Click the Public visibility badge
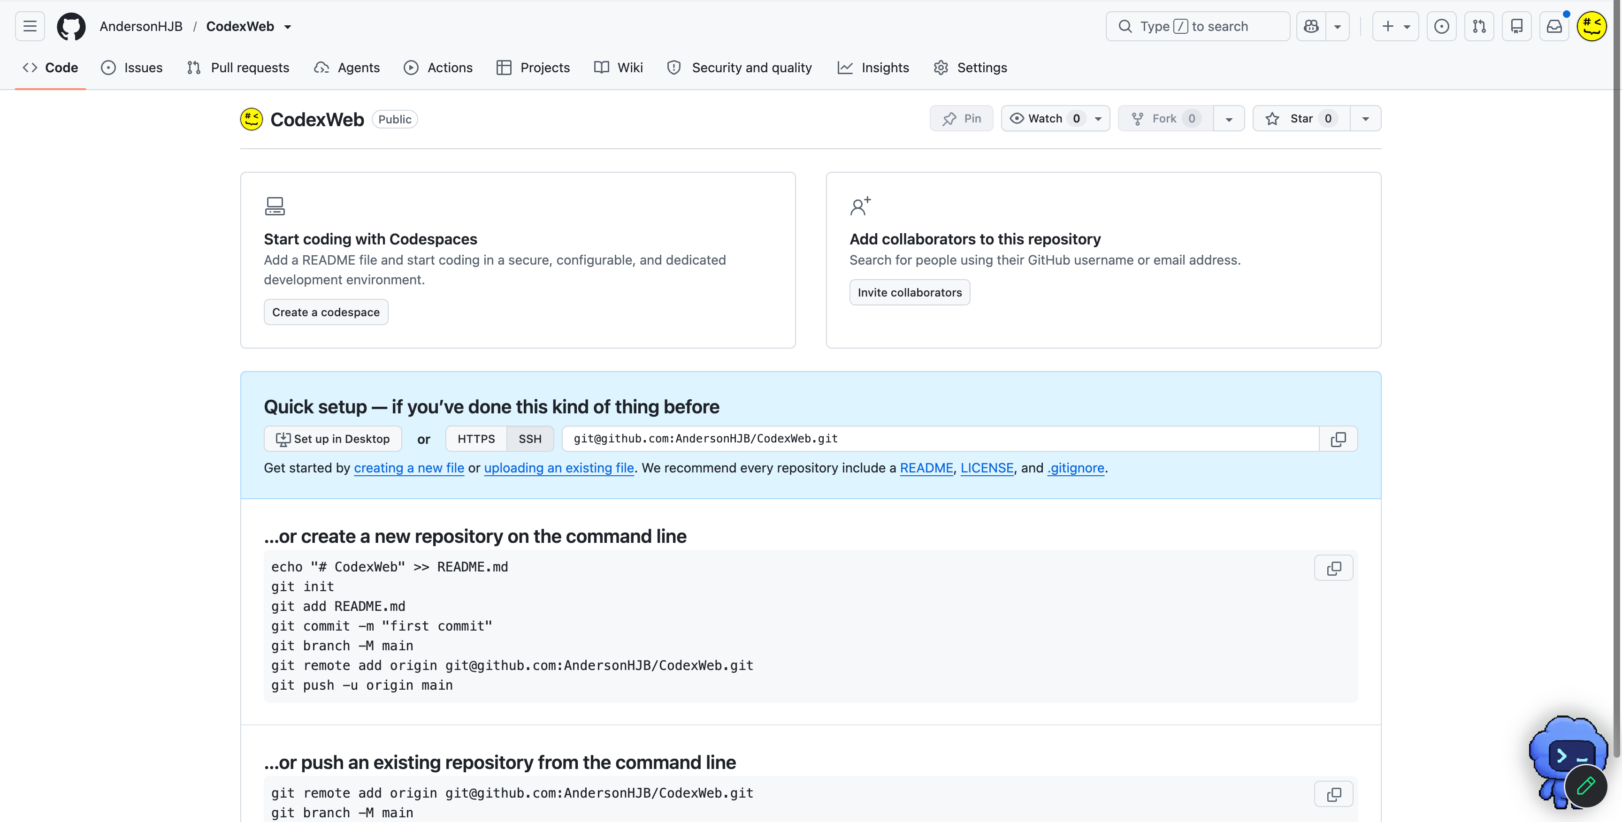The width and height of the screenshot is (1622, 822). point(395,119)
